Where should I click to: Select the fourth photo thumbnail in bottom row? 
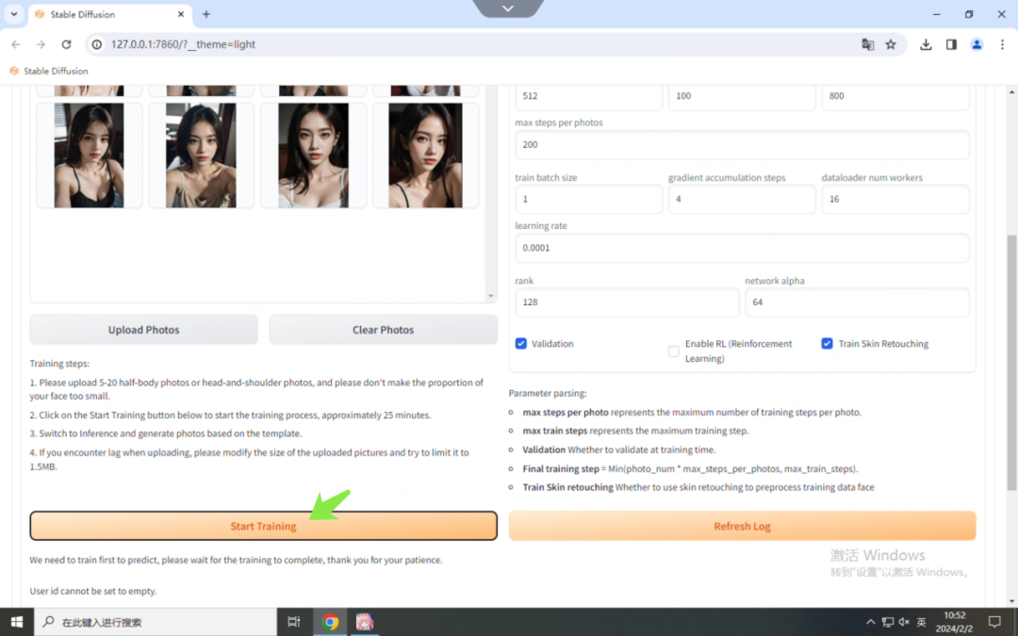(x=426, y=155)
